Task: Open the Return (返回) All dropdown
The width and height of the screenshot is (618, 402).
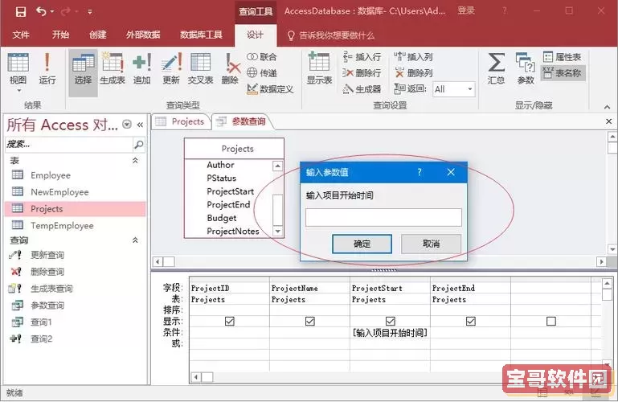Action: click(x=470, y=89)
